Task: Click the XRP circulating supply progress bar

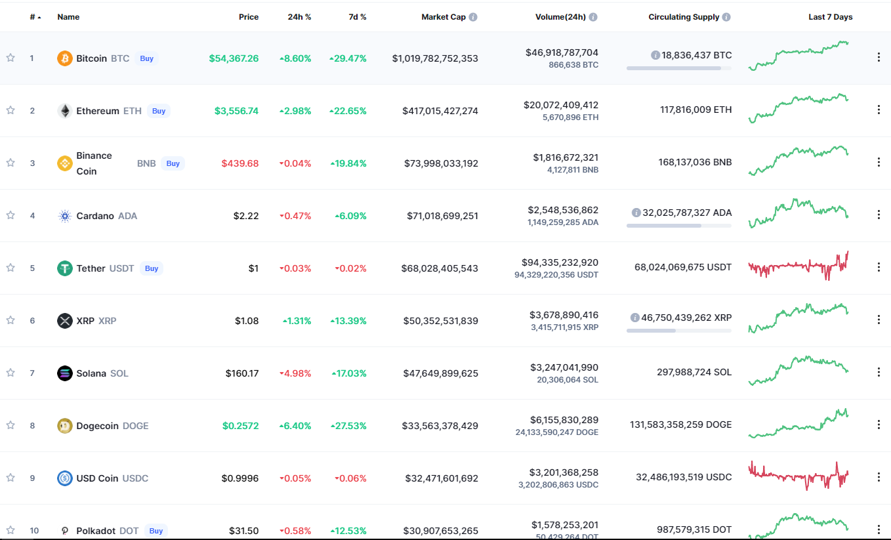Action: pos(679,331)
